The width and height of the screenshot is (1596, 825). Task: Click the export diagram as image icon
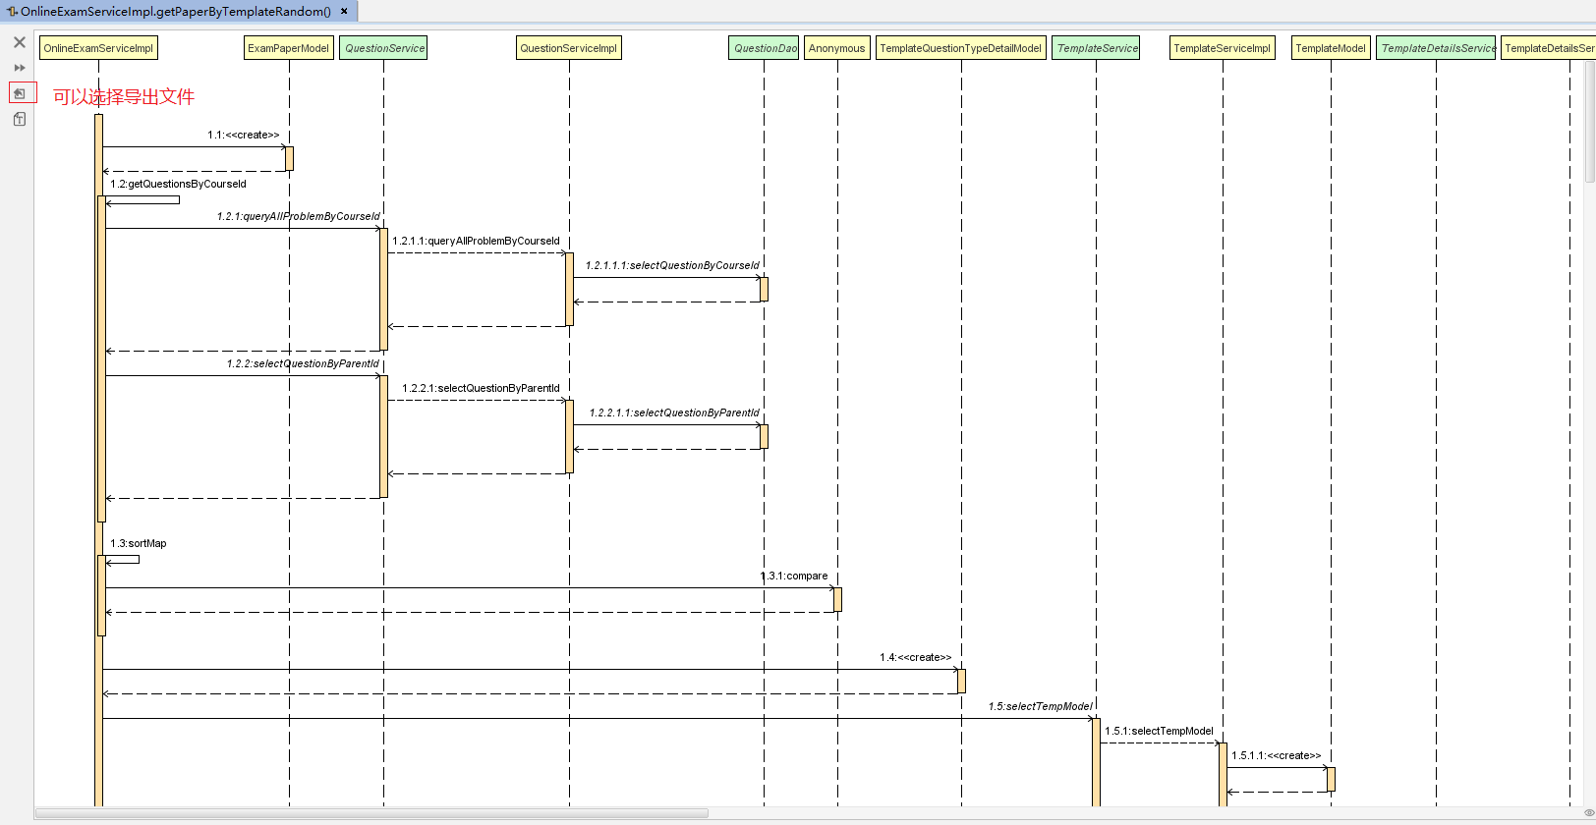[x=20, y=93]
